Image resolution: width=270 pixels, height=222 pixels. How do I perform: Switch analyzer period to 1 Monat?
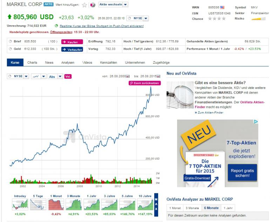pos(175,208)
